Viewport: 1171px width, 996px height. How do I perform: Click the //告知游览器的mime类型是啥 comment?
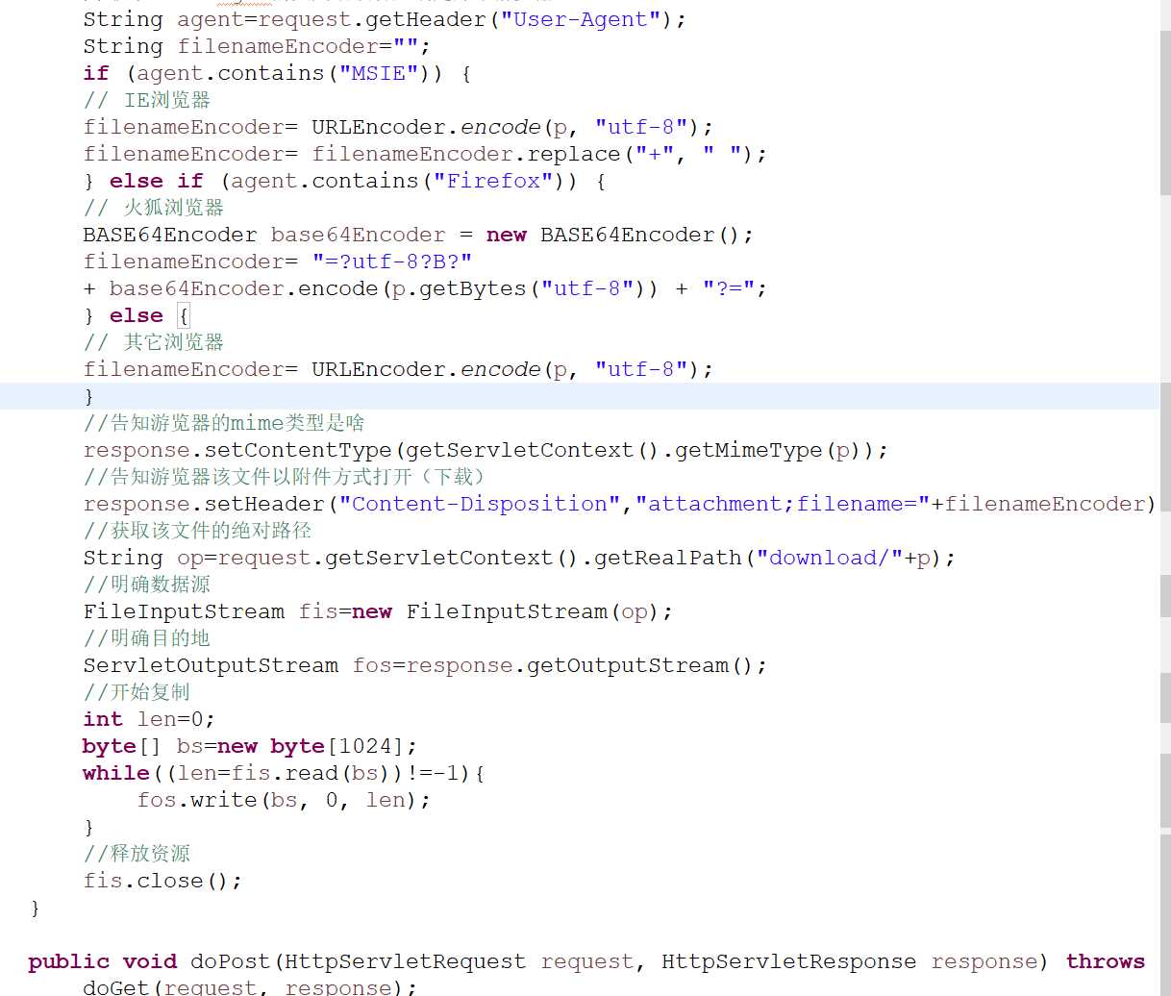[224, 423]
